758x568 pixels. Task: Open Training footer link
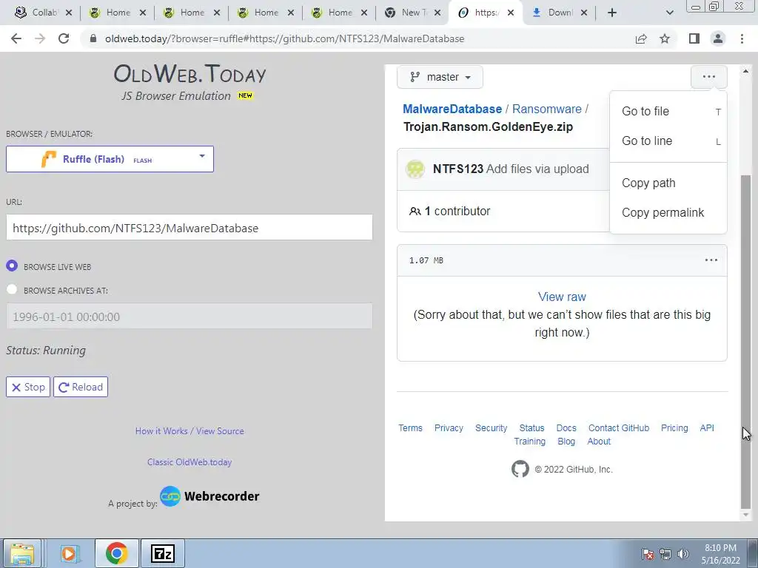tap(529, 442)
